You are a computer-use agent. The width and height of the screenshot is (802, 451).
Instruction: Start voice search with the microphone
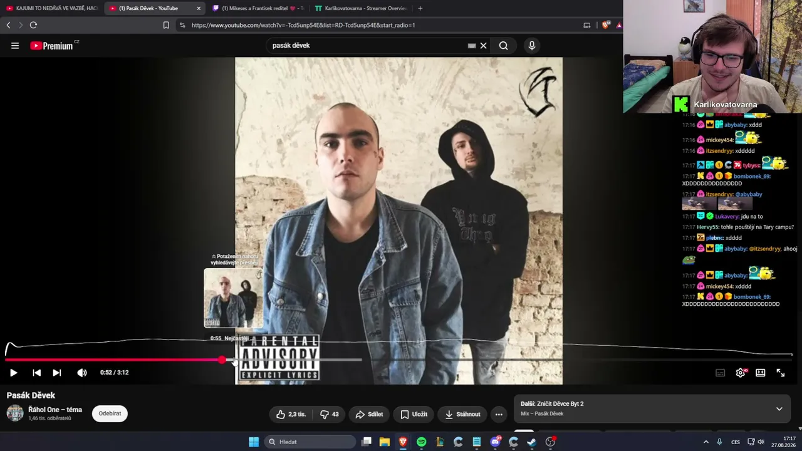tap(532, 46)
